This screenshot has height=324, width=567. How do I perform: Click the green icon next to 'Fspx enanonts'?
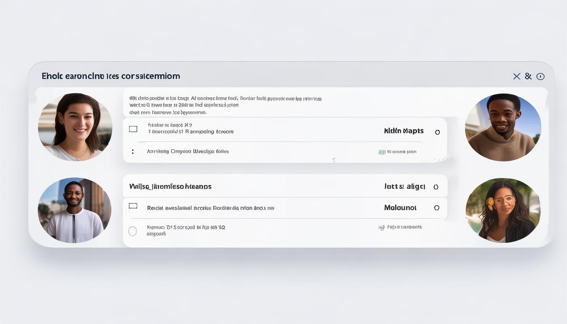tap(381, 227)
